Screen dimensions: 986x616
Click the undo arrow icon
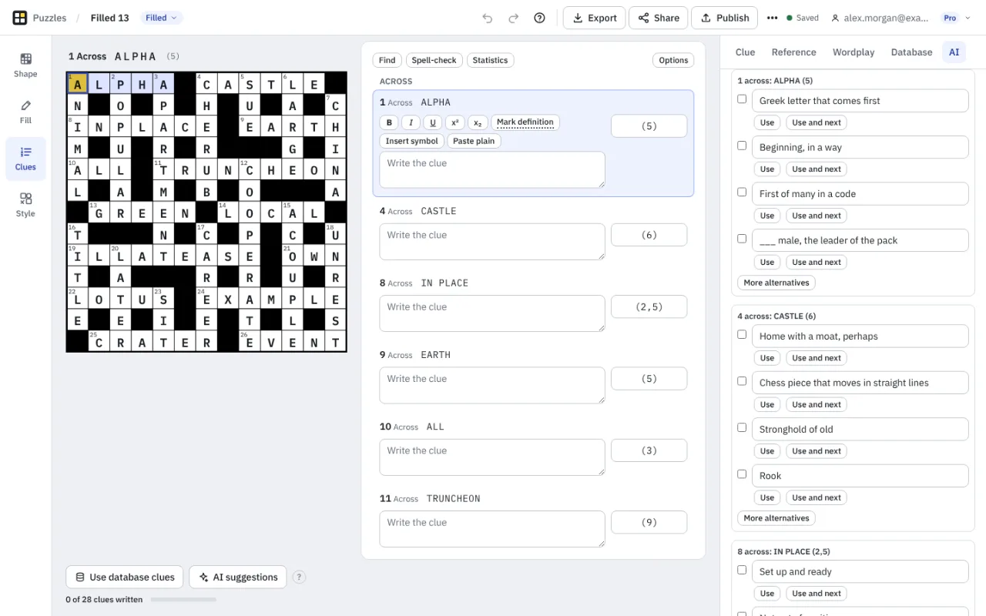[x=487, y=18]
